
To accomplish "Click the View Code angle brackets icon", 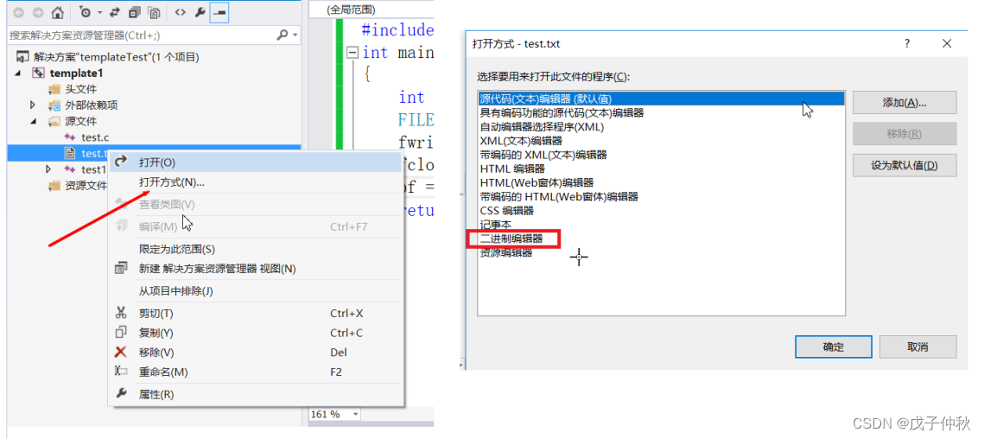I will click(x=180, y=12).
